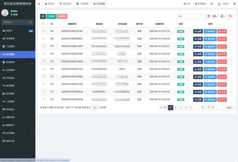Go to page 72 in pagination
This screenshot has width=238, height=162.
[202, 108]
